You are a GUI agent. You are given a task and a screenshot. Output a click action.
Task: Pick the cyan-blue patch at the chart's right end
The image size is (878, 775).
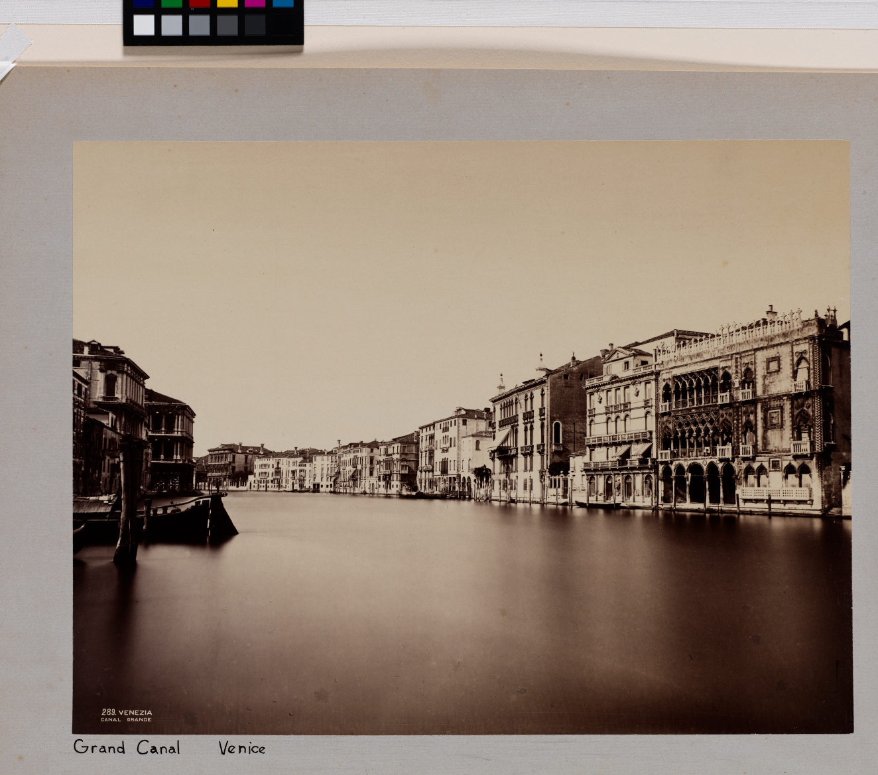pyautogui.click(x=283, y=3)
